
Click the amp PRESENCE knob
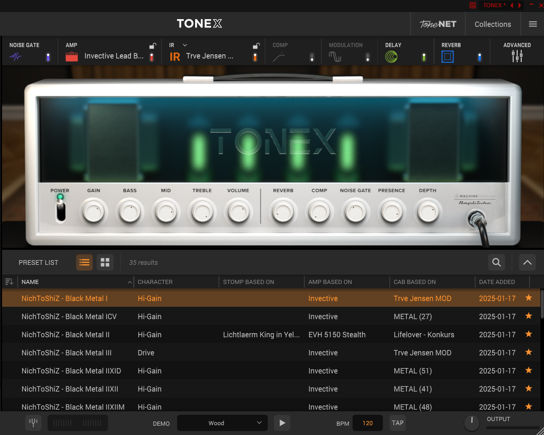(391, 212)
